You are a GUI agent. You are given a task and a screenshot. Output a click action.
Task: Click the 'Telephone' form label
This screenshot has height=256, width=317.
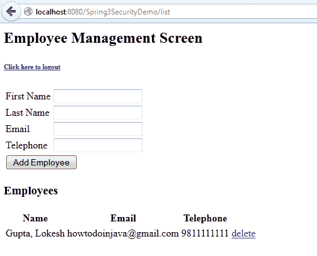(x=26, y=145)
